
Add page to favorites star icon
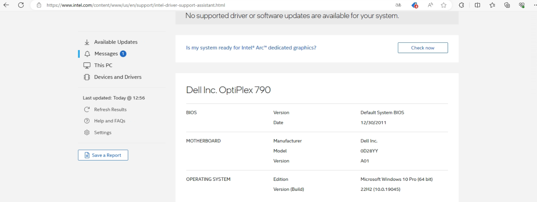[x=443, y=5]
